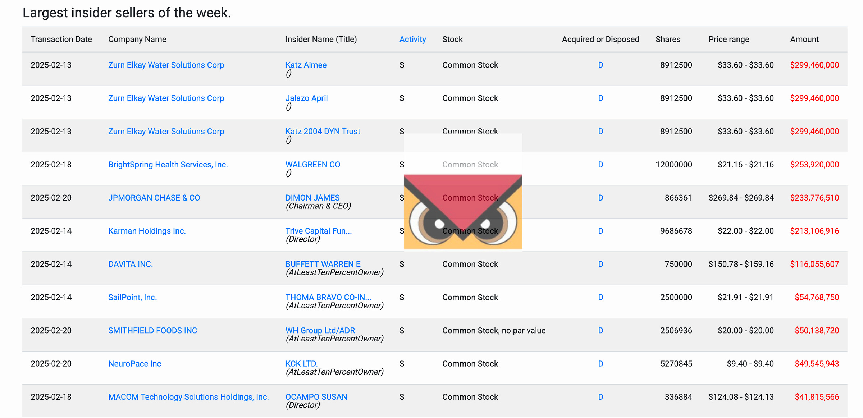
Task: Open NeuroPace Inc company link
Action: click(134, 364)
